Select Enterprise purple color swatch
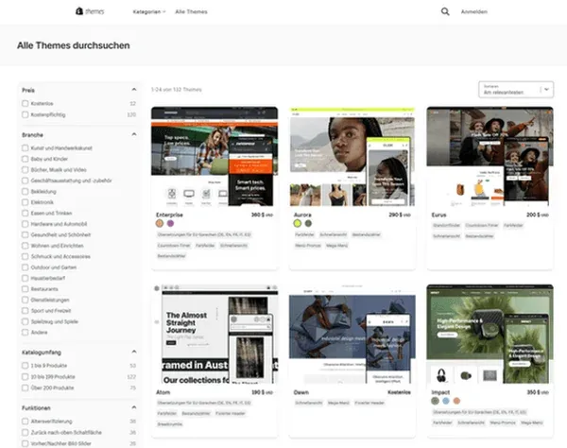This screenshot has height=448, width=567. (170, 223)
